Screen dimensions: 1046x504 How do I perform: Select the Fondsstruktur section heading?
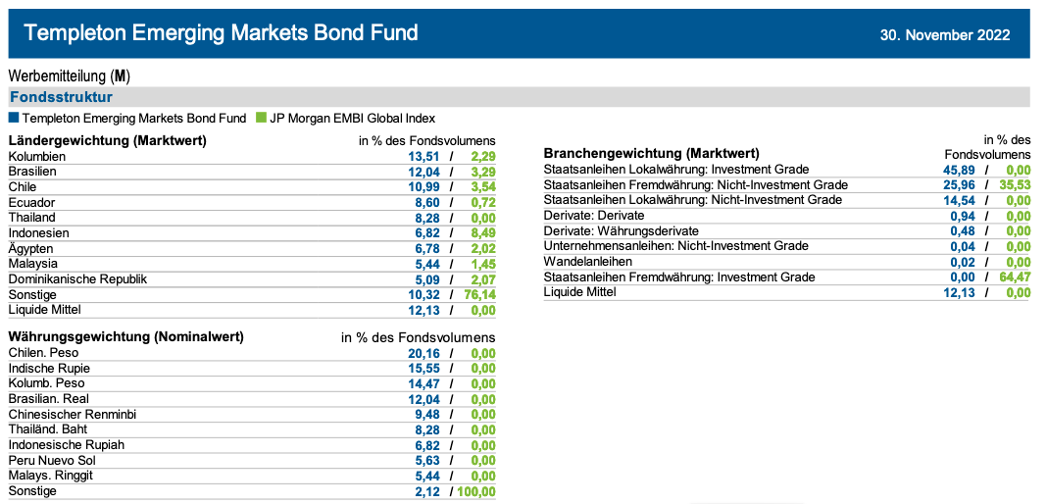pos(61,97)
